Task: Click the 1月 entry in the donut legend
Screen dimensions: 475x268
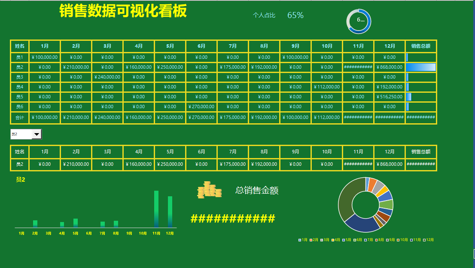Action: pos(303,240)
